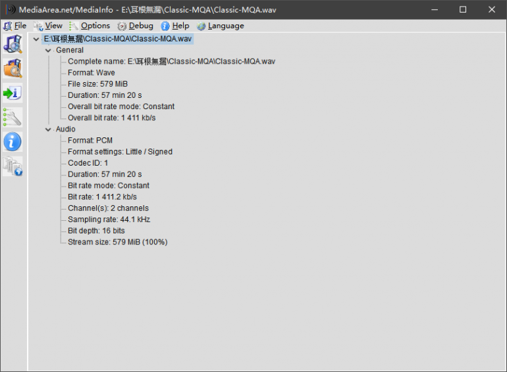Select General Duration: 57 min 20 s row
The image size is (507, 372).
click(x=105, y=95)
